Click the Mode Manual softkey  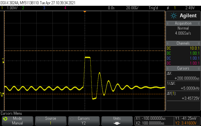[18, 121]
